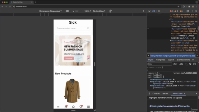Toggle the computed styles sidebar

click(x=195, y=64)
